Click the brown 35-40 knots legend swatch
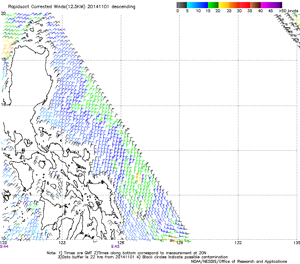The height and width of the screenshot is (264, 300). 255,5
